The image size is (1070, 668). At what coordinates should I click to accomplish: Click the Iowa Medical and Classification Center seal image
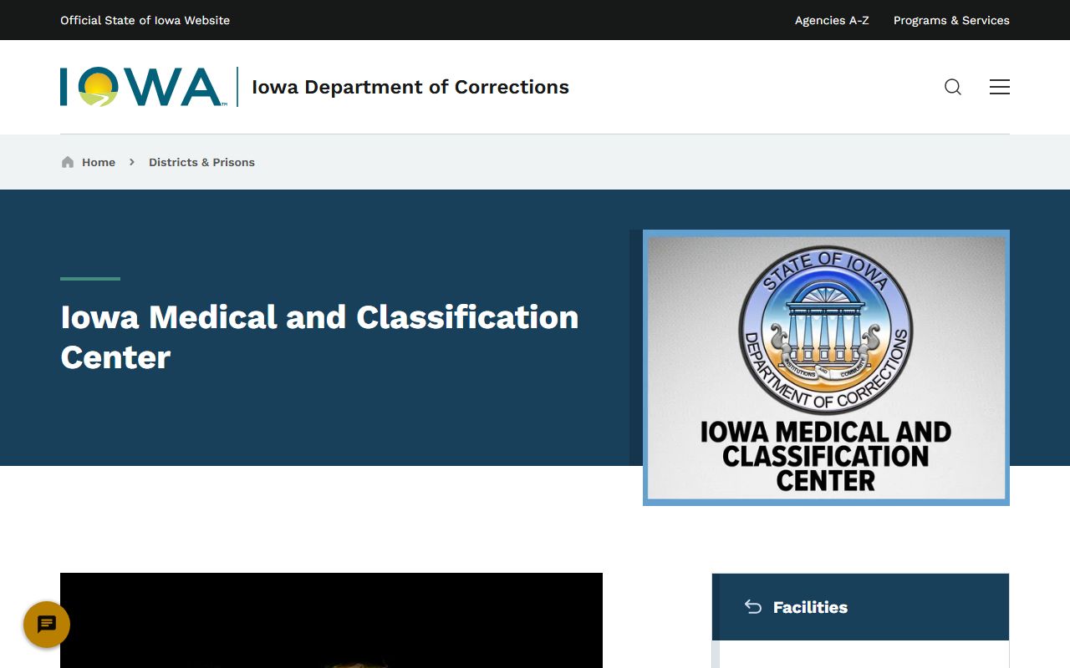[x=826, y=367]
